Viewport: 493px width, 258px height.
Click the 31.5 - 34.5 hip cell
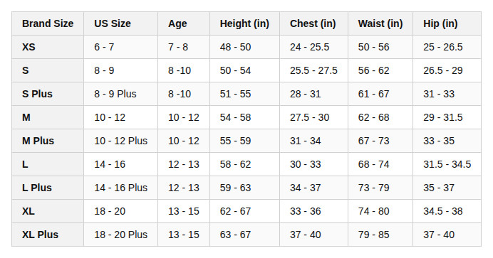click(x=447, y=164)
